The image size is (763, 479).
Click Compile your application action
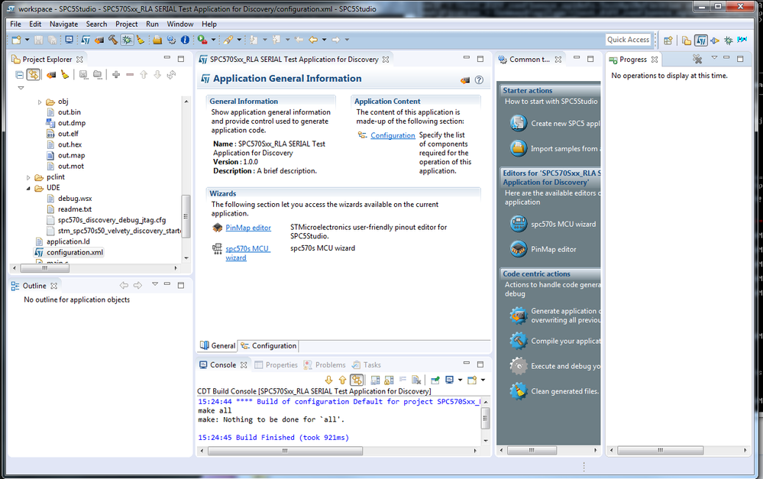[x=554, y=341]
